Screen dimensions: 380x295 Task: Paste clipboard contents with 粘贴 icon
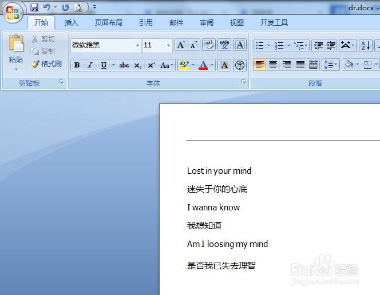point(16,43)
